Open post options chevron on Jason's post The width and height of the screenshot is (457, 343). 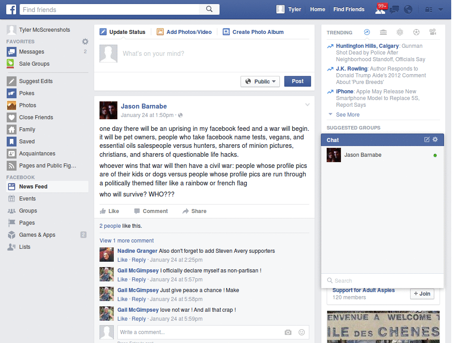[307, 105]
